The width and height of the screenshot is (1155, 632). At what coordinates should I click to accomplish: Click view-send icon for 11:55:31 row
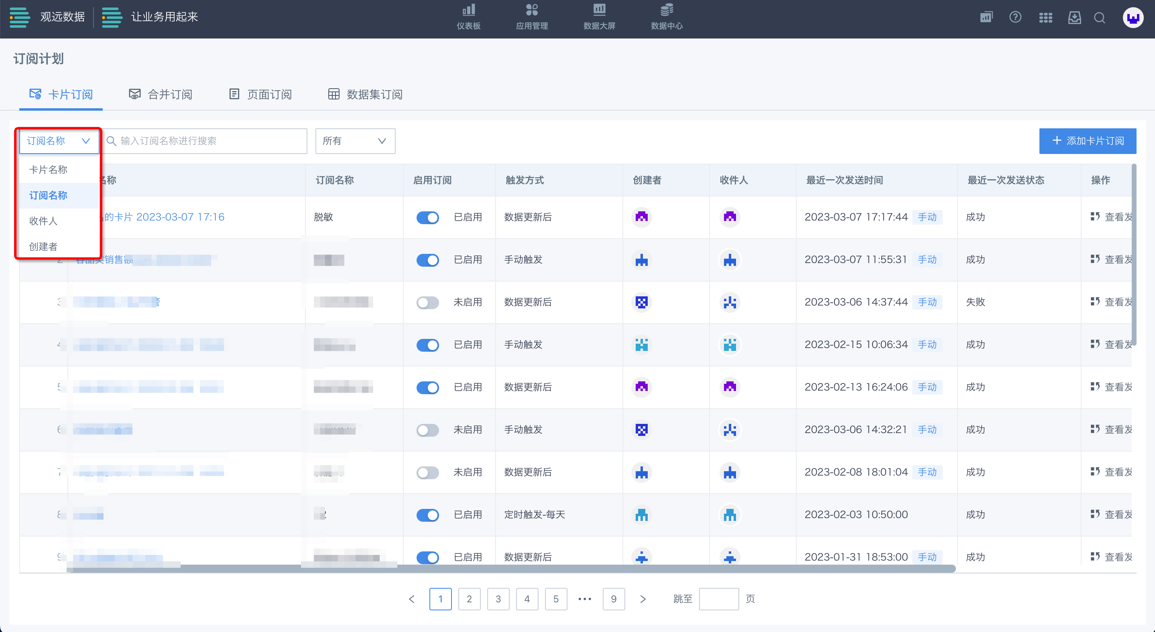(x=1095, y=259)
